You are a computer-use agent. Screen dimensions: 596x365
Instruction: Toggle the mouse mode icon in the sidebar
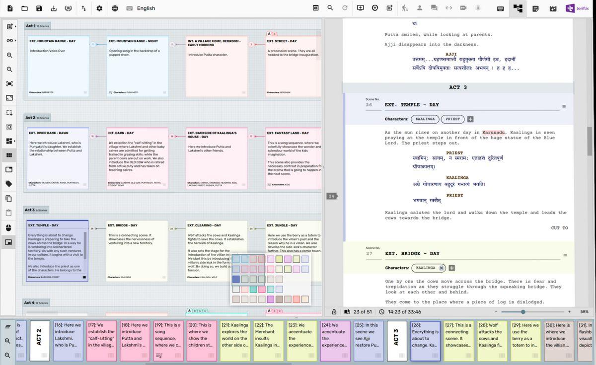(x=9, y=228)
